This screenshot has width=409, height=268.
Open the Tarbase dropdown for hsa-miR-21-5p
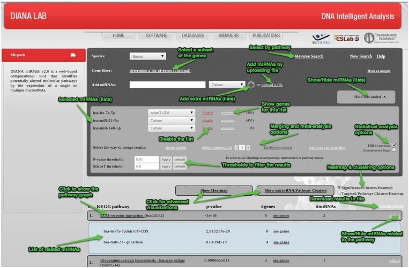pyautogui.click(x=172, y=120)
